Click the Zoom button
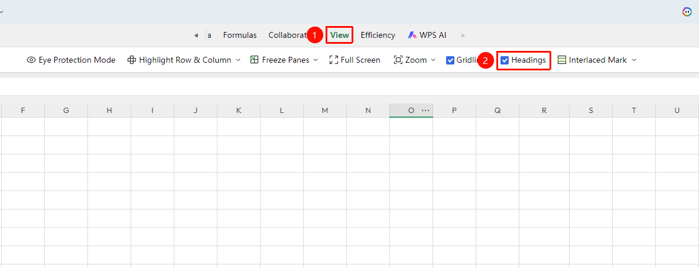This screenshot has width=699, height=268. (410, 60)
